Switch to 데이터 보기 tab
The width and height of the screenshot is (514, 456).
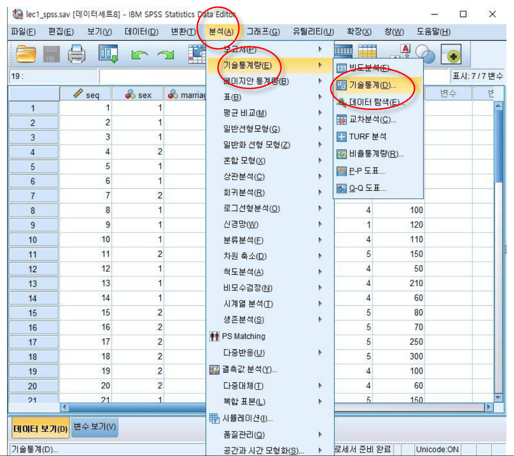40,428
